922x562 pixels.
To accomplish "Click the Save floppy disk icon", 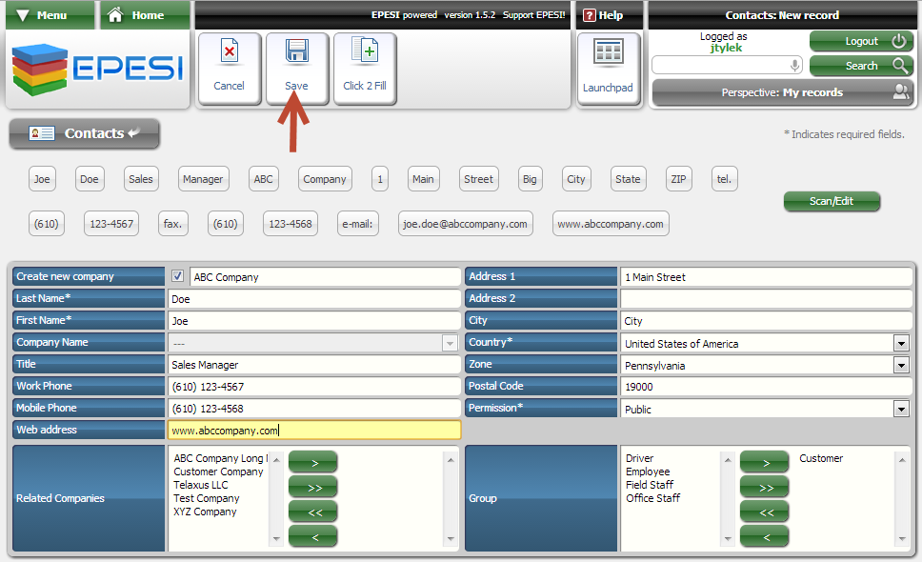I will pos(296,52).
